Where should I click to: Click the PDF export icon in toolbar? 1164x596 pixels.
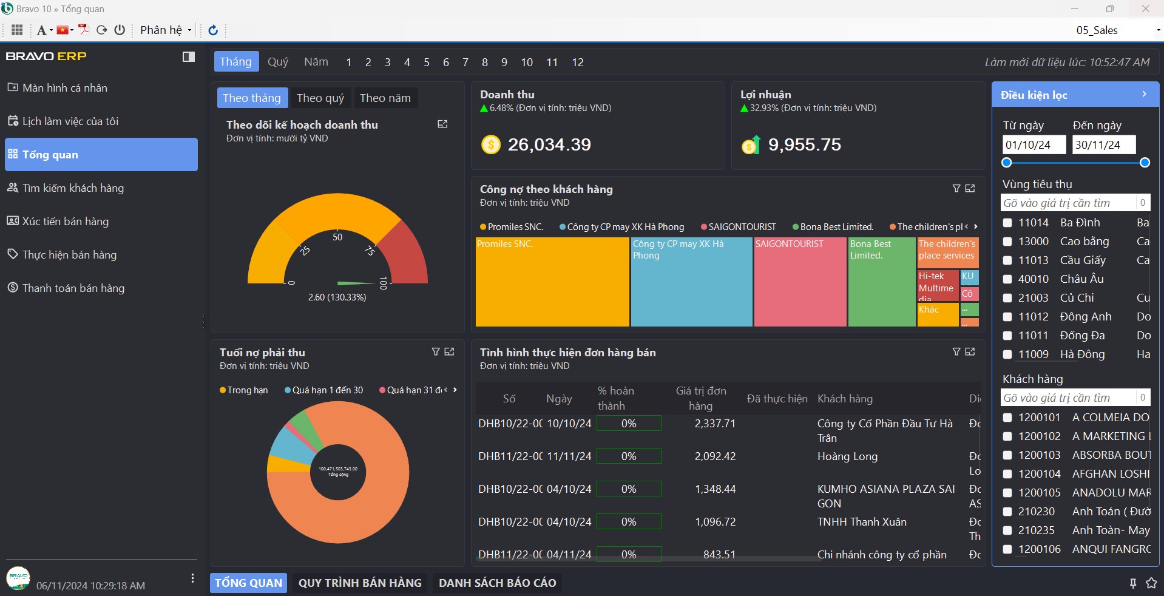coord(84,30)
